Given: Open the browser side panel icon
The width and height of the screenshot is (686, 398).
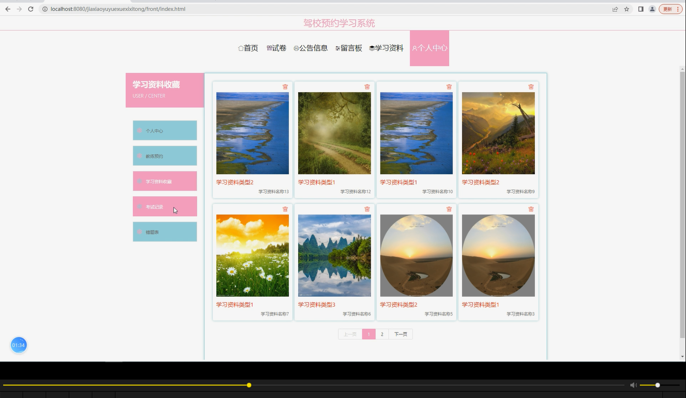Looking at the screenshot, I should coord(639,9).
